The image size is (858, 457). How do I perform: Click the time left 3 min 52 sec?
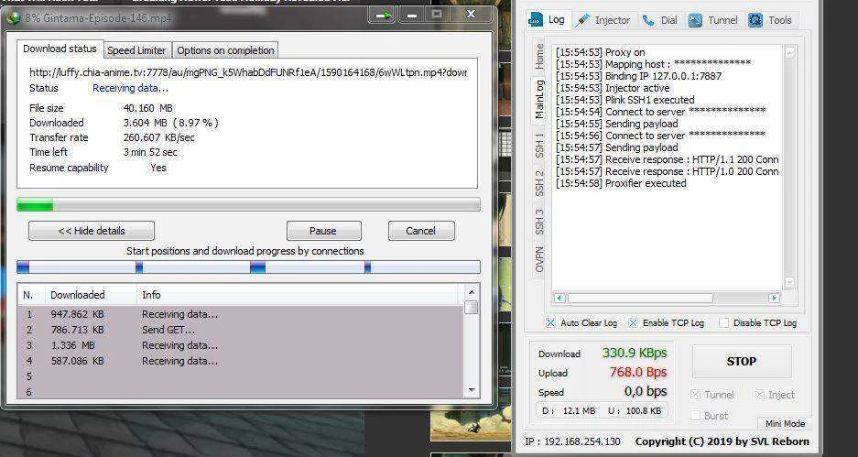(150, 153)
